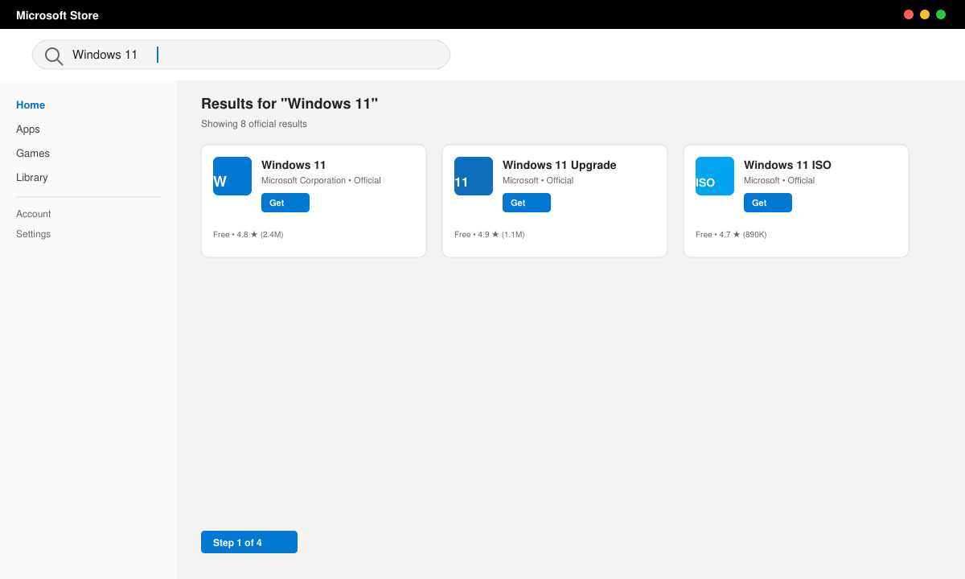
Task: Open the Windows 11 app icon
Action: tap(232, 176)
